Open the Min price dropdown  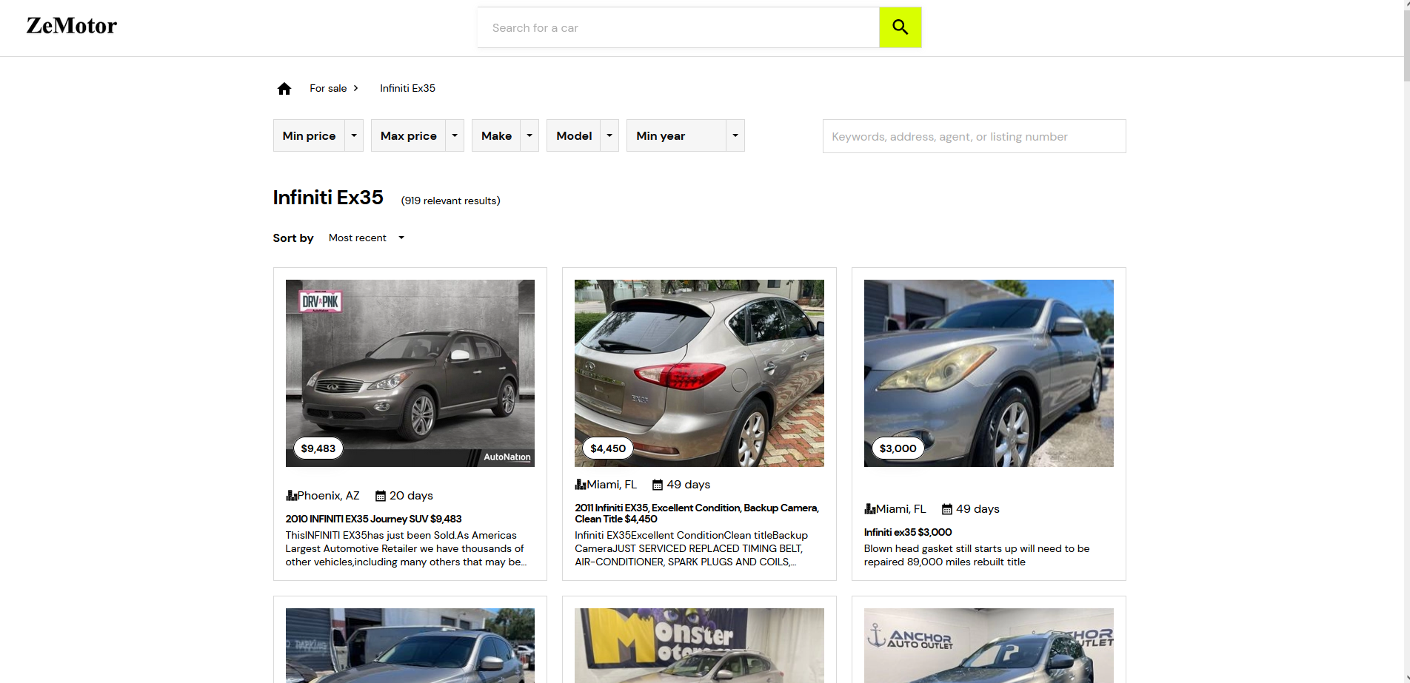pos(318,135)
